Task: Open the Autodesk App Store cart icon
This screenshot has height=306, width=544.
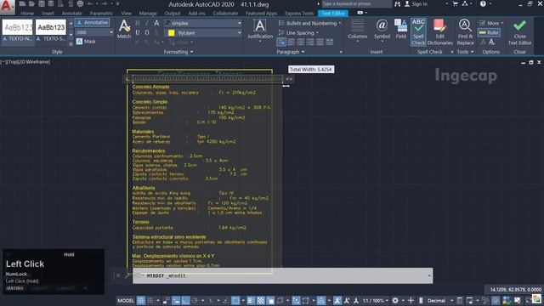Action: [456, 3]
